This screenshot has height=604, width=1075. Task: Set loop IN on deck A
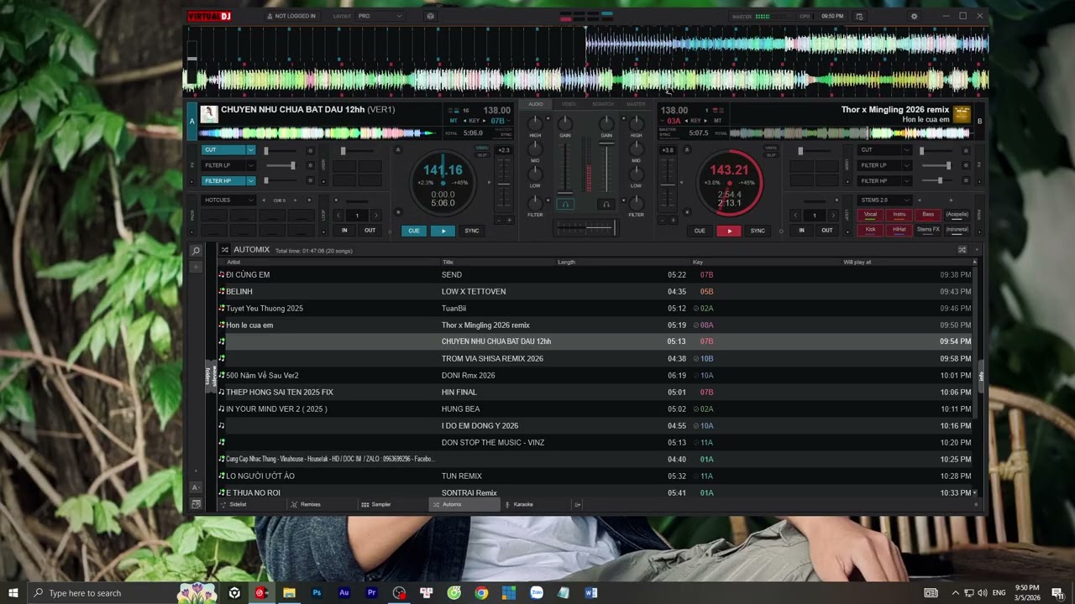pyautogui.click(x=344, y=231)
